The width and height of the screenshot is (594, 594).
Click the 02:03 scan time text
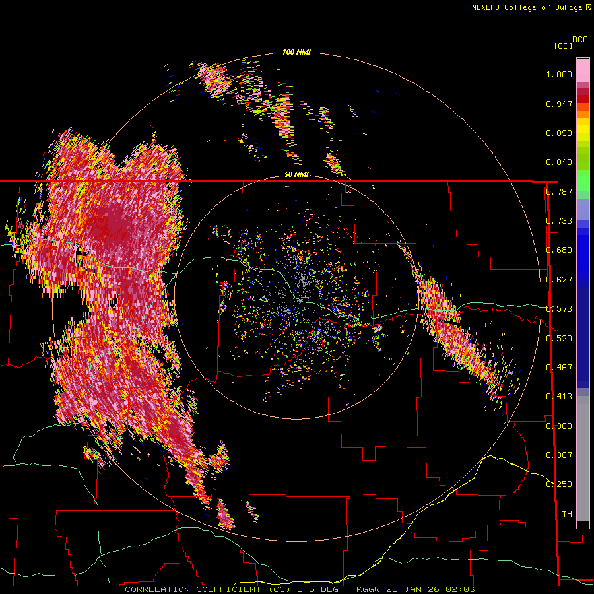coord(459,589)
